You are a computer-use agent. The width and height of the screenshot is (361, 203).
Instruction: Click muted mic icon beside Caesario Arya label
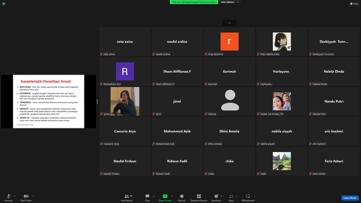click(102, 144)
